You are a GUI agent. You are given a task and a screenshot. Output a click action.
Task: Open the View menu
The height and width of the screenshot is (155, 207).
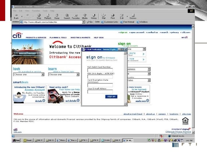click(x=27, y=11)
